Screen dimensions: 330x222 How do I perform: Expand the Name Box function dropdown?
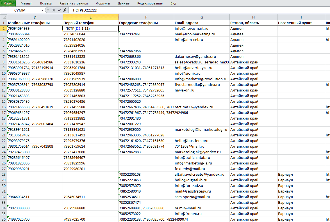click(42, 10)
